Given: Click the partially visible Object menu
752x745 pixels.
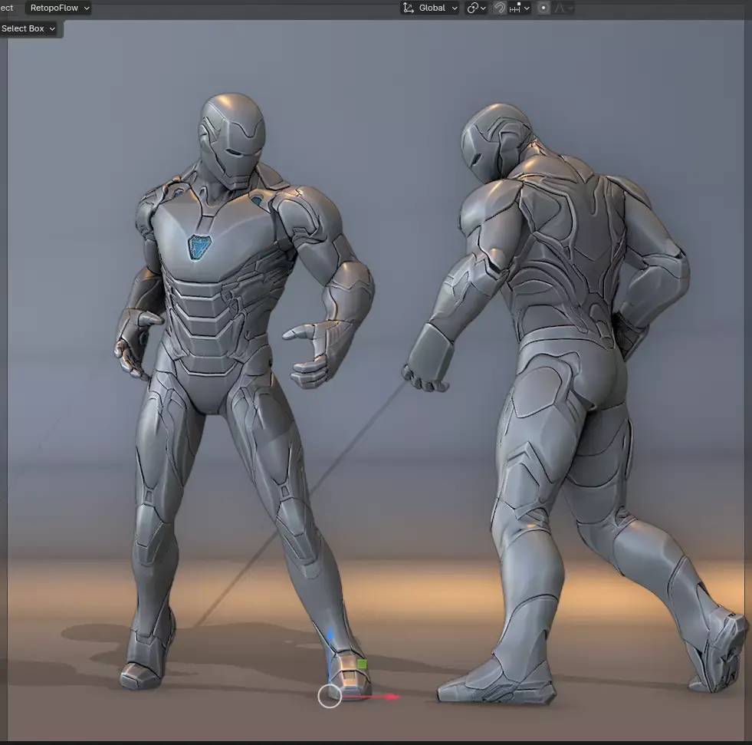Looking at the screenshot, I should pyautogui.click(x=7, y=8).
